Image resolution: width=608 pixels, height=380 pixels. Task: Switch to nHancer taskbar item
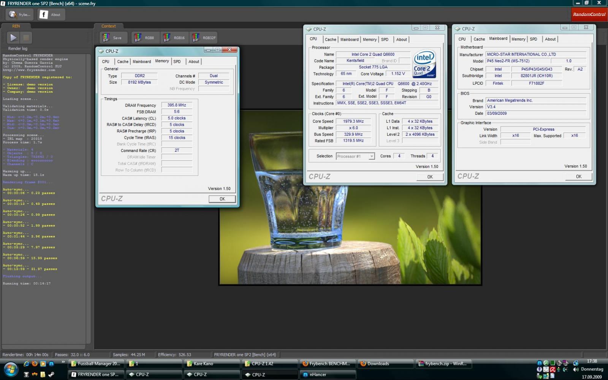(328, 374)
